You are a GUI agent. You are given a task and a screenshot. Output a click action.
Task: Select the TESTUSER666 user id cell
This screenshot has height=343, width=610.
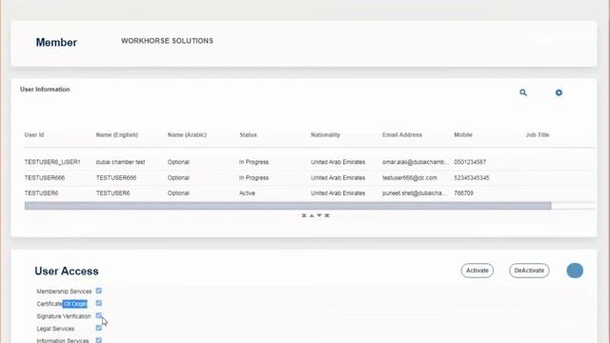tap(45, 178)
